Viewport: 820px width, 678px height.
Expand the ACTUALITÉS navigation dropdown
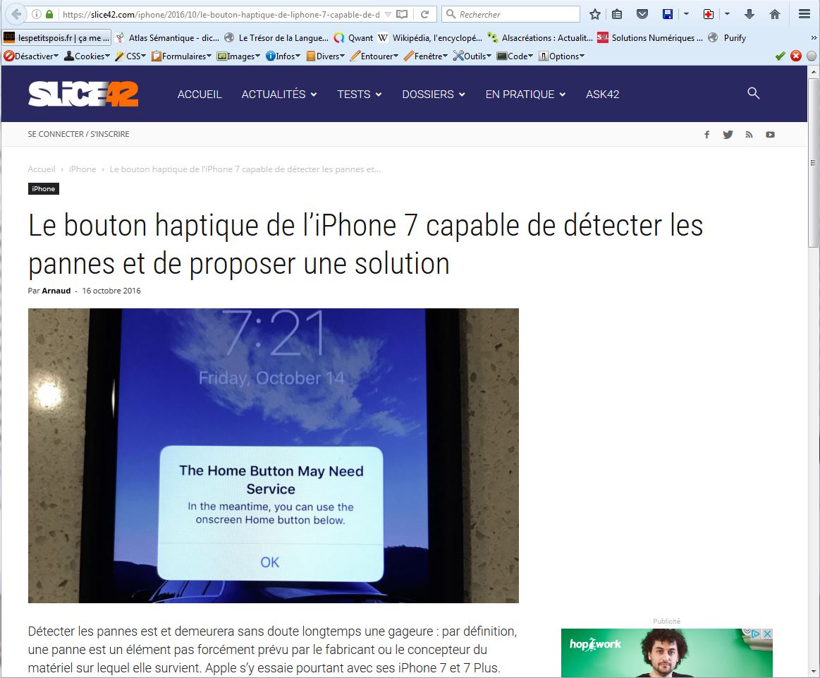click(279, 94)
